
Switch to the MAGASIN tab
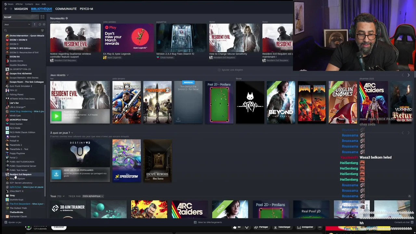point(21,9)
